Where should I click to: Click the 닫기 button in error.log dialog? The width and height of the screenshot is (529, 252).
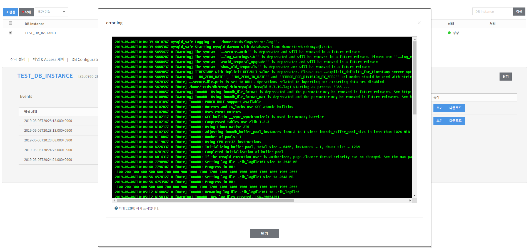[264, 233]
